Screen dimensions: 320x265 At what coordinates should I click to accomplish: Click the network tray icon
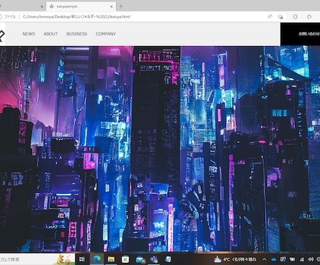[301, 259]
